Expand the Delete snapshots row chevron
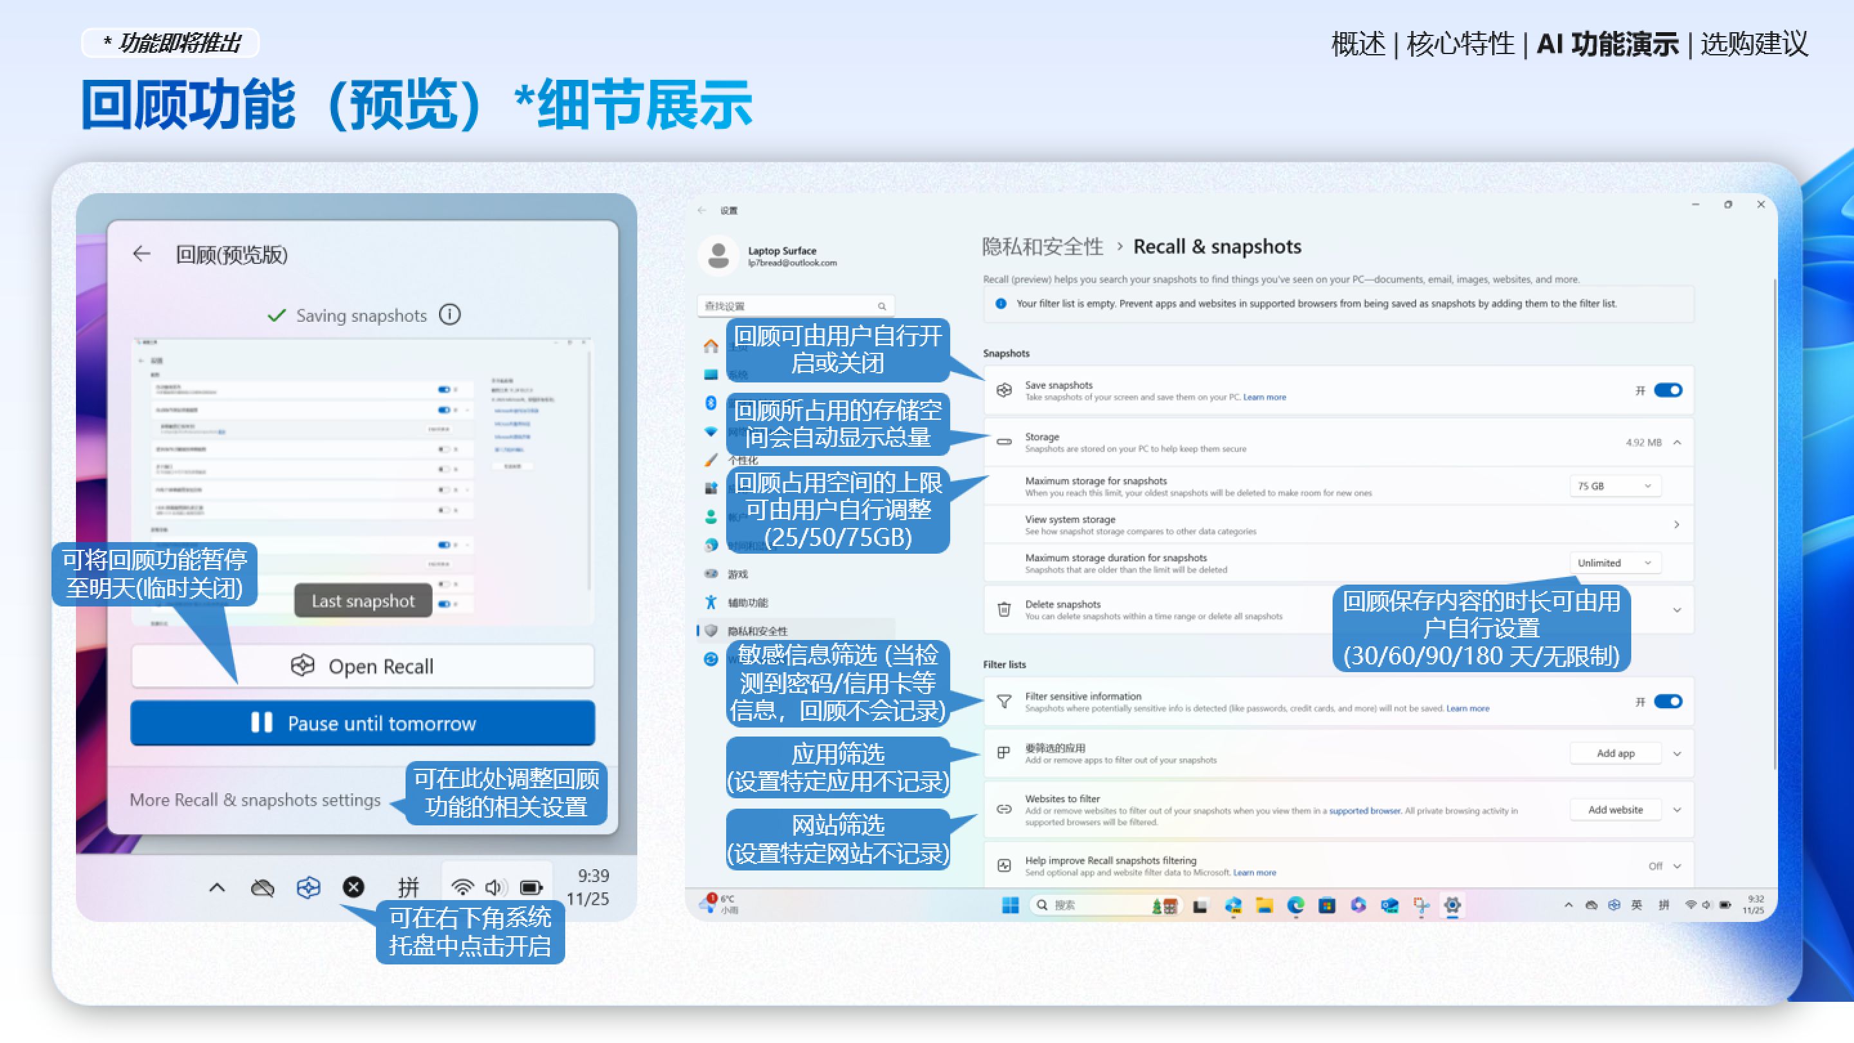The width and height of the screenshot is (1854, 1043). coord(1677,610)
